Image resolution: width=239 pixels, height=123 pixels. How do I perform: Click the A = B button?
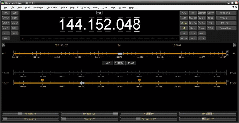pos(6,28)
